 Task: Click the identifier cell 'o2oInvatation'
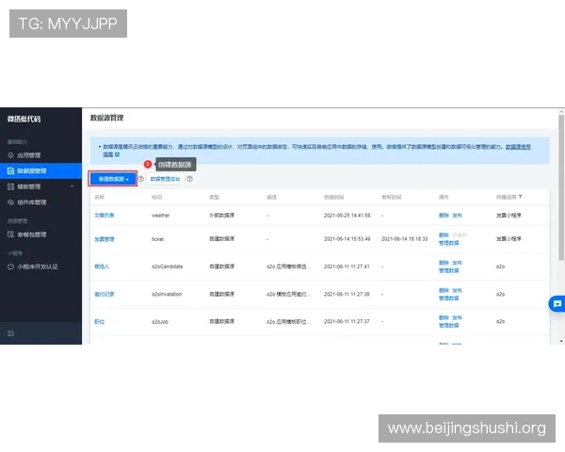pyautogui.click(x=167, y=294)
